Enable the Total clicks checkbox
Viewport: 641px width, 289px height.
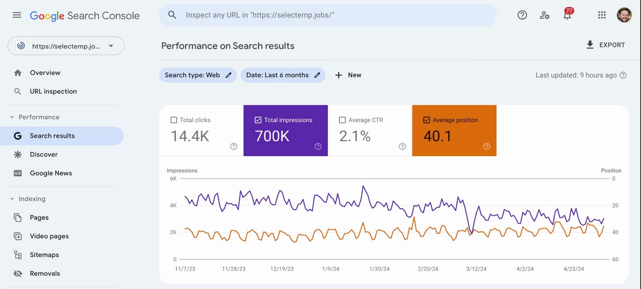[174, 120]
